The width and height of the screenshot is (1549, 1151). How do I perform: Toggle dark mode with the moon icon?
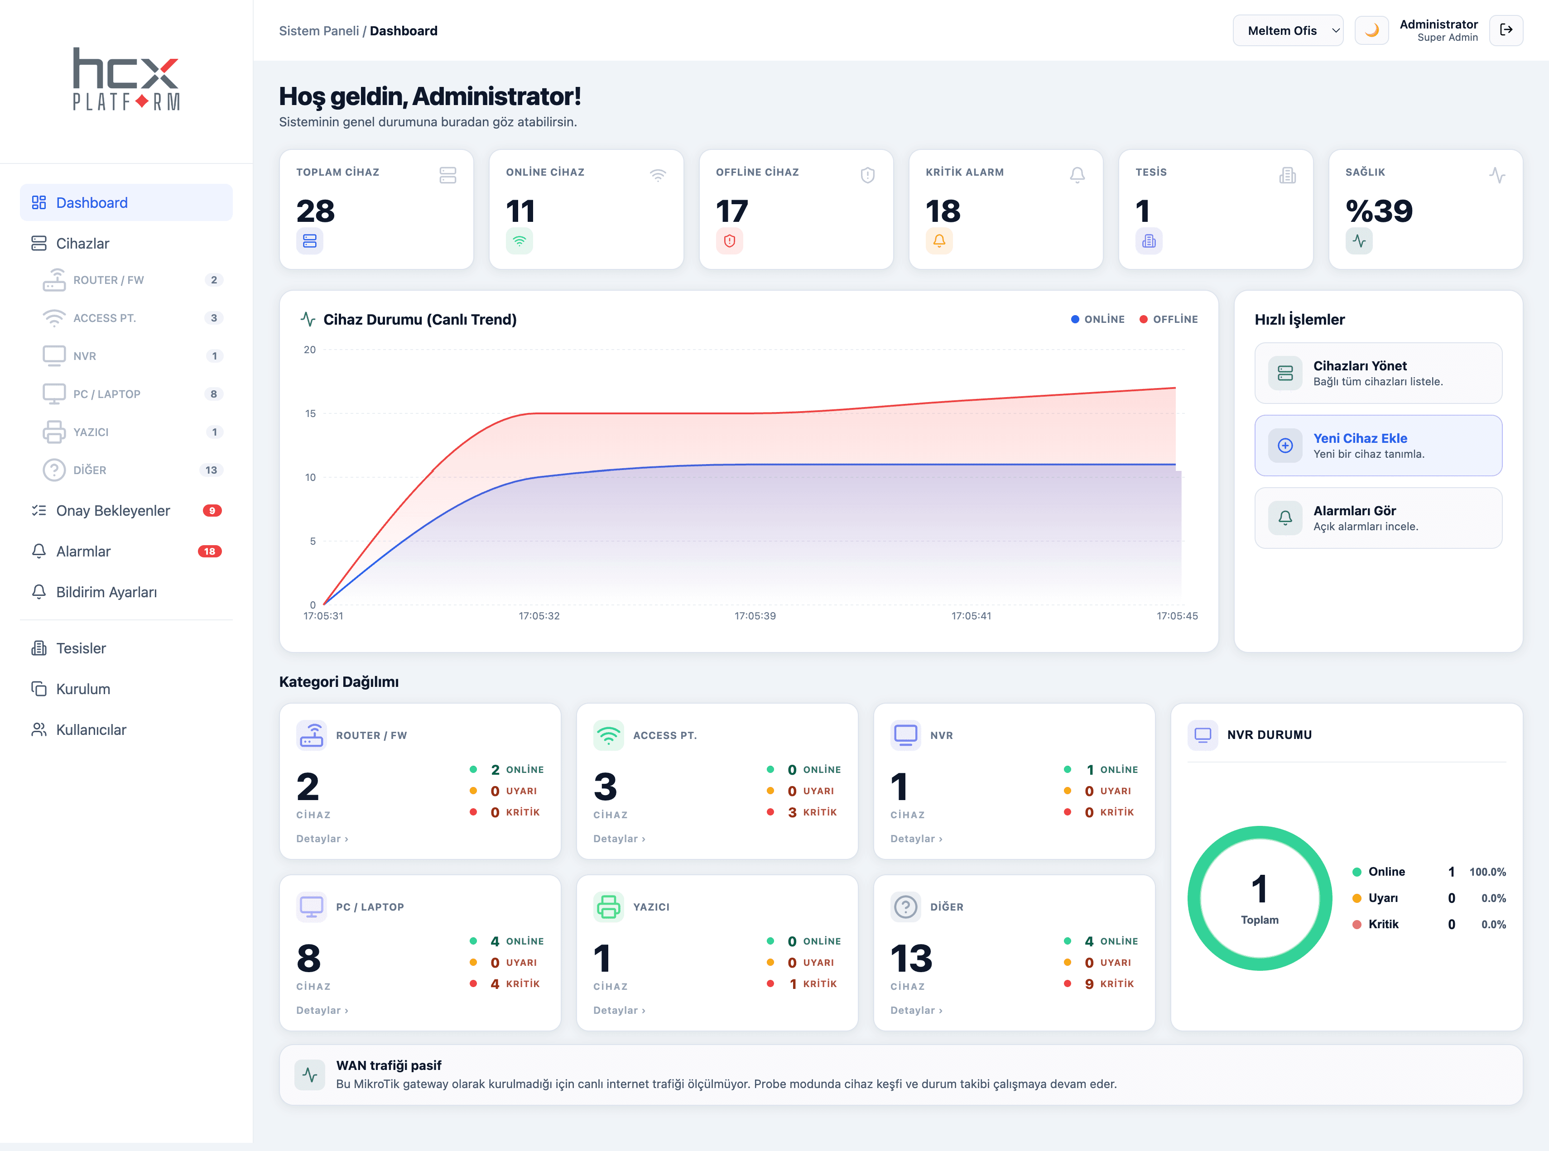pyautogui.click(x=1371, y=31)
